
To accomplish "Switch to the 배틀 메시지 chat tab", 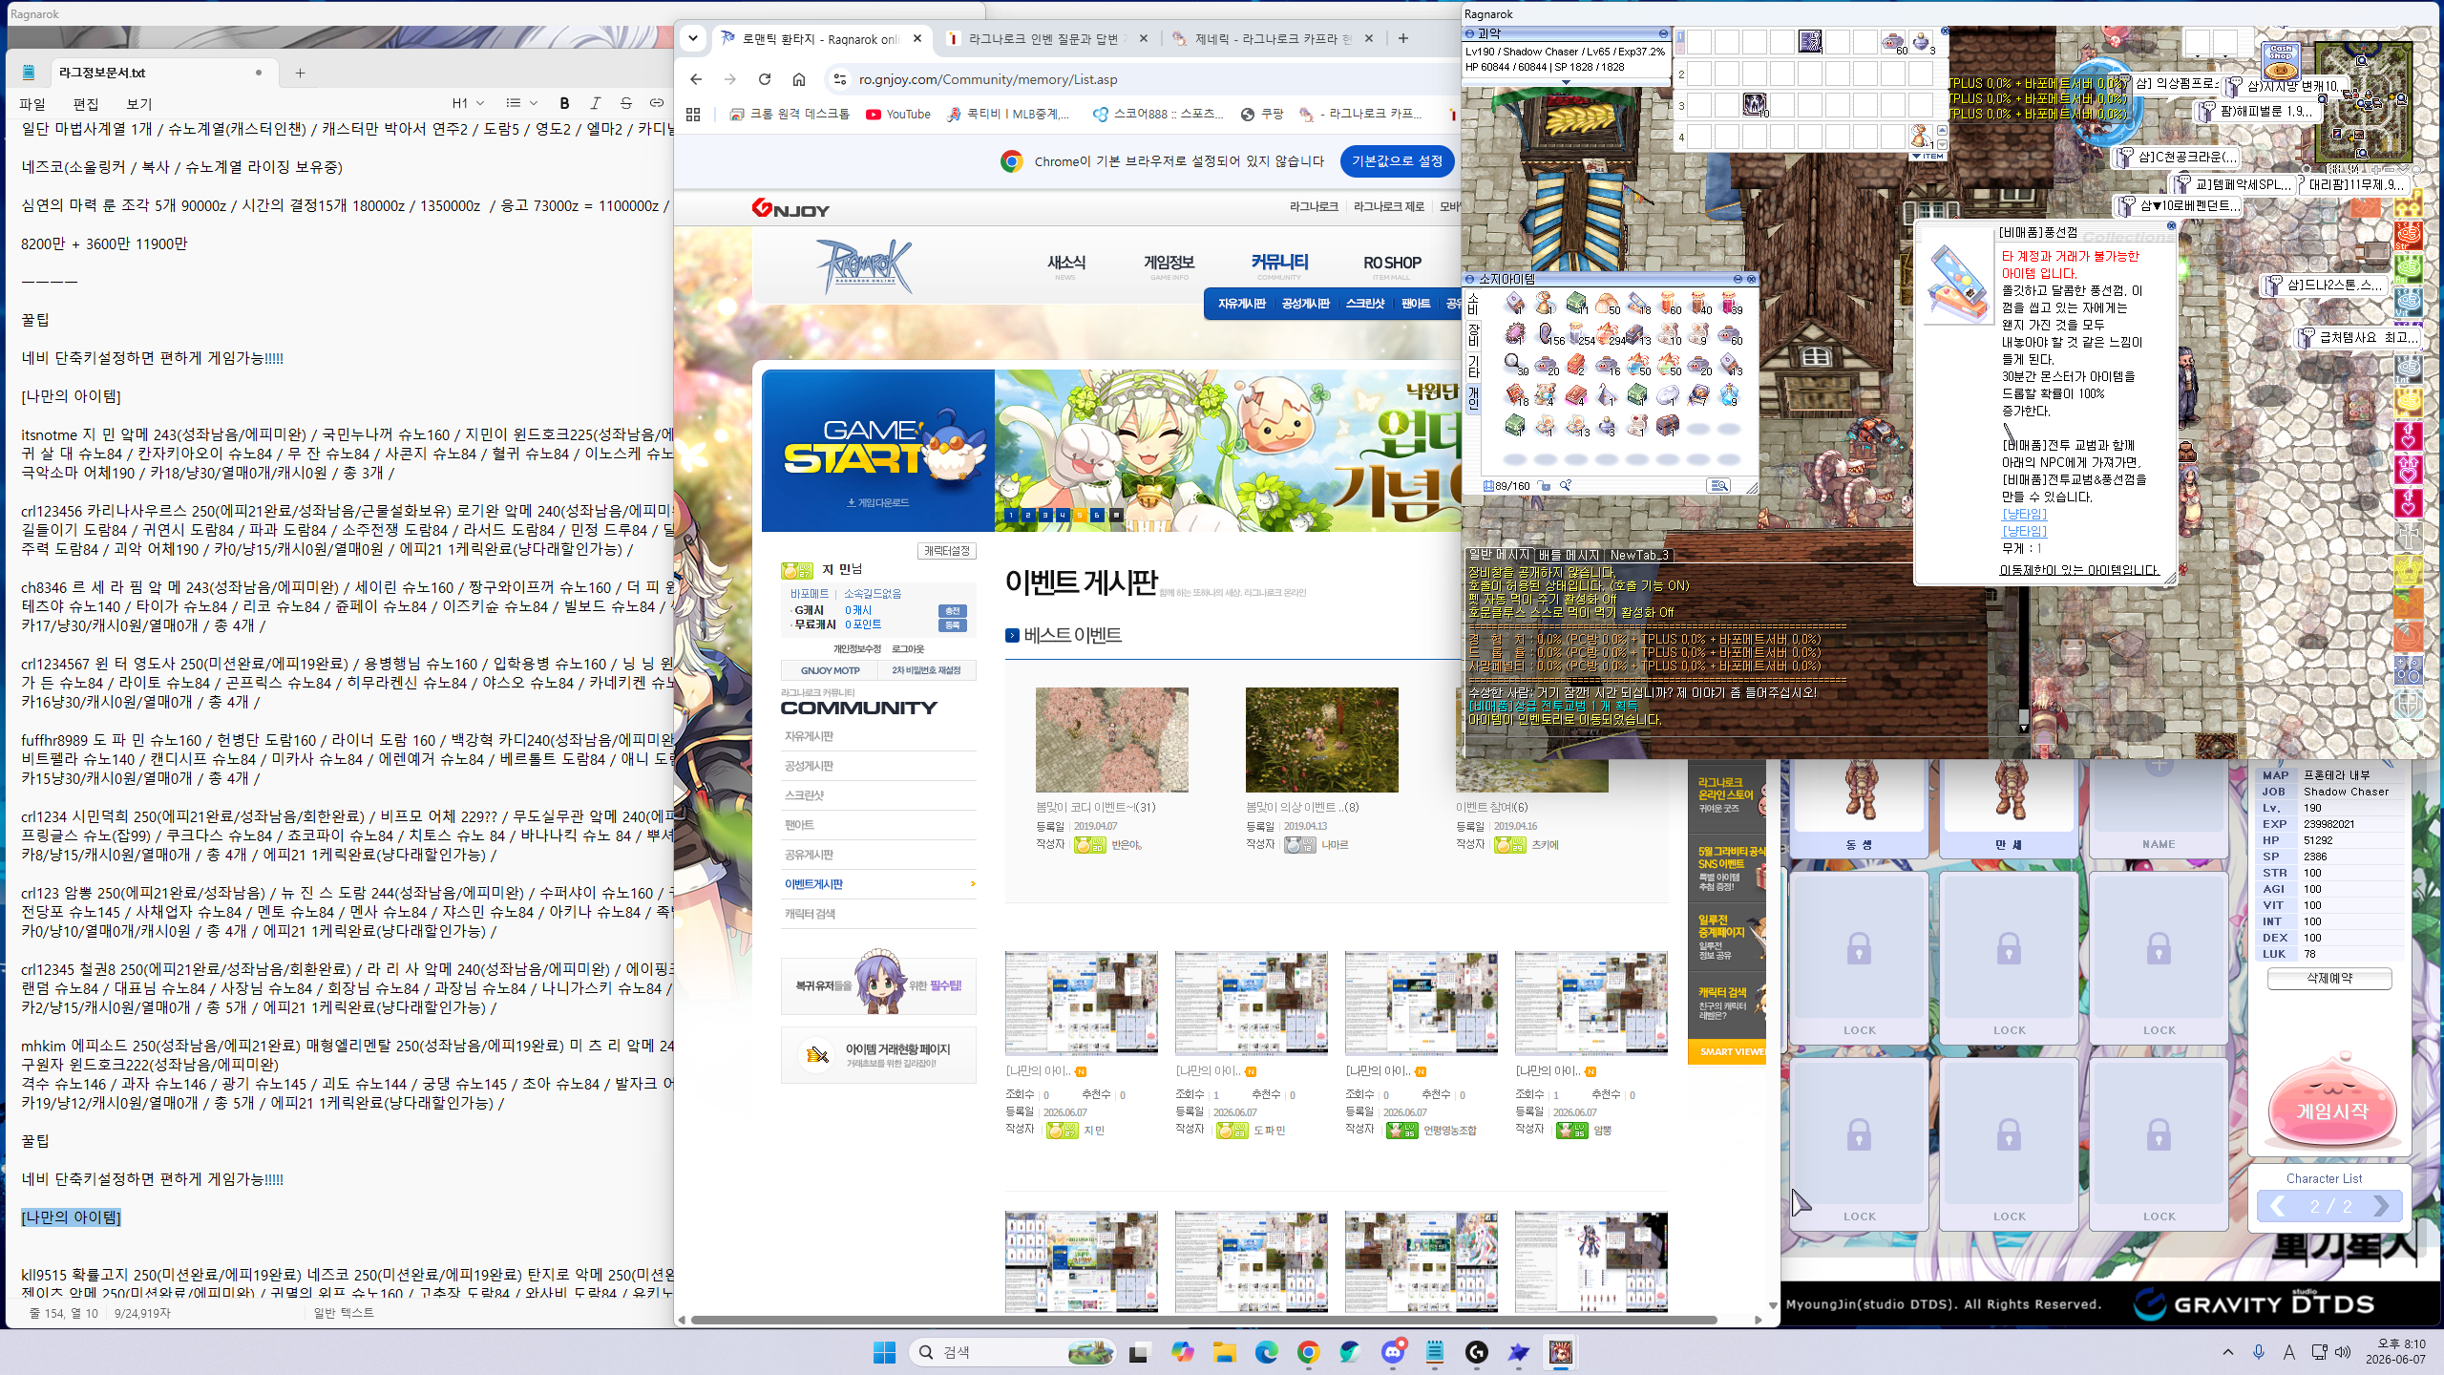I will pyautogui.click(x=1569, y=555).
